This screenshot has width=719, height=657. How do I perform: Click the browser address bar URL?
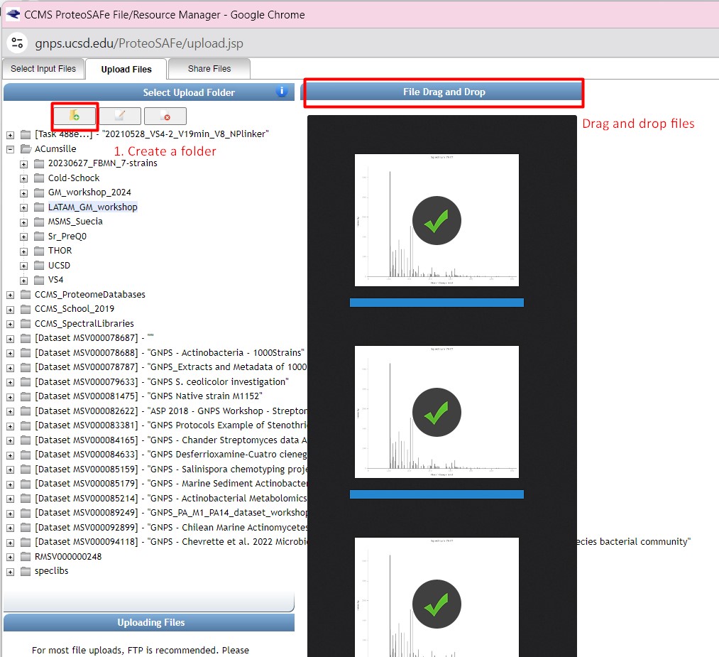click(139, 43)
